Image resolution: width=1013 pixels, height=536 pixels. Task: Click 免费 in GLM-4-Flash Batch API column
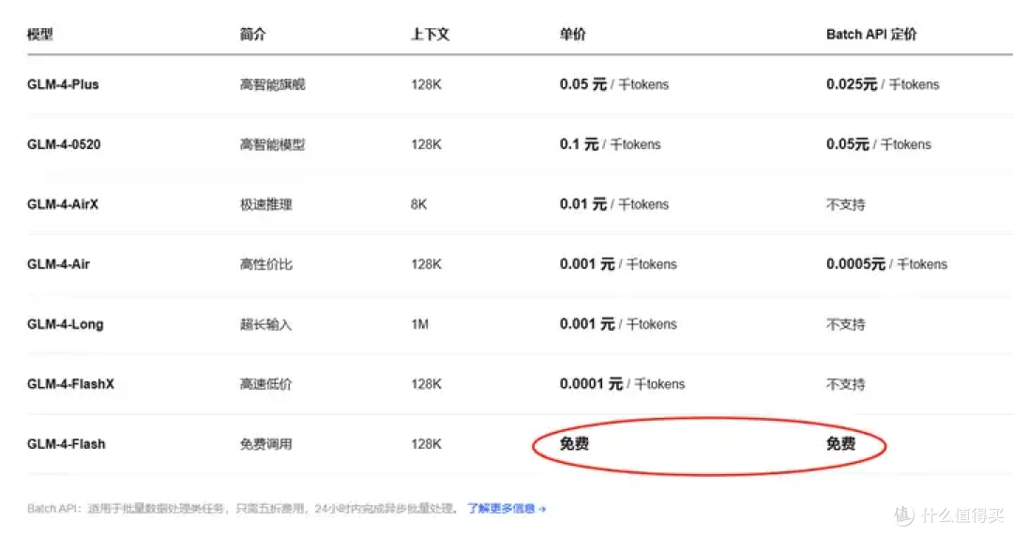point(840,443)
